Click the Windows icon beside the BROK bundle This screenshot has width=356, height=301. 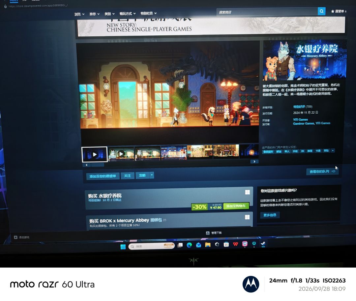(247, 217)
